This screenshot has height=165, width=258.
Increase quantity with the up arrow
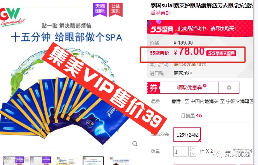[x=193, y=149]
